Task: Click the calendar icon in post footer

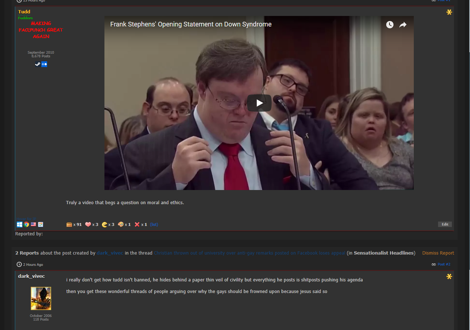Action: (x=41, y=224)
